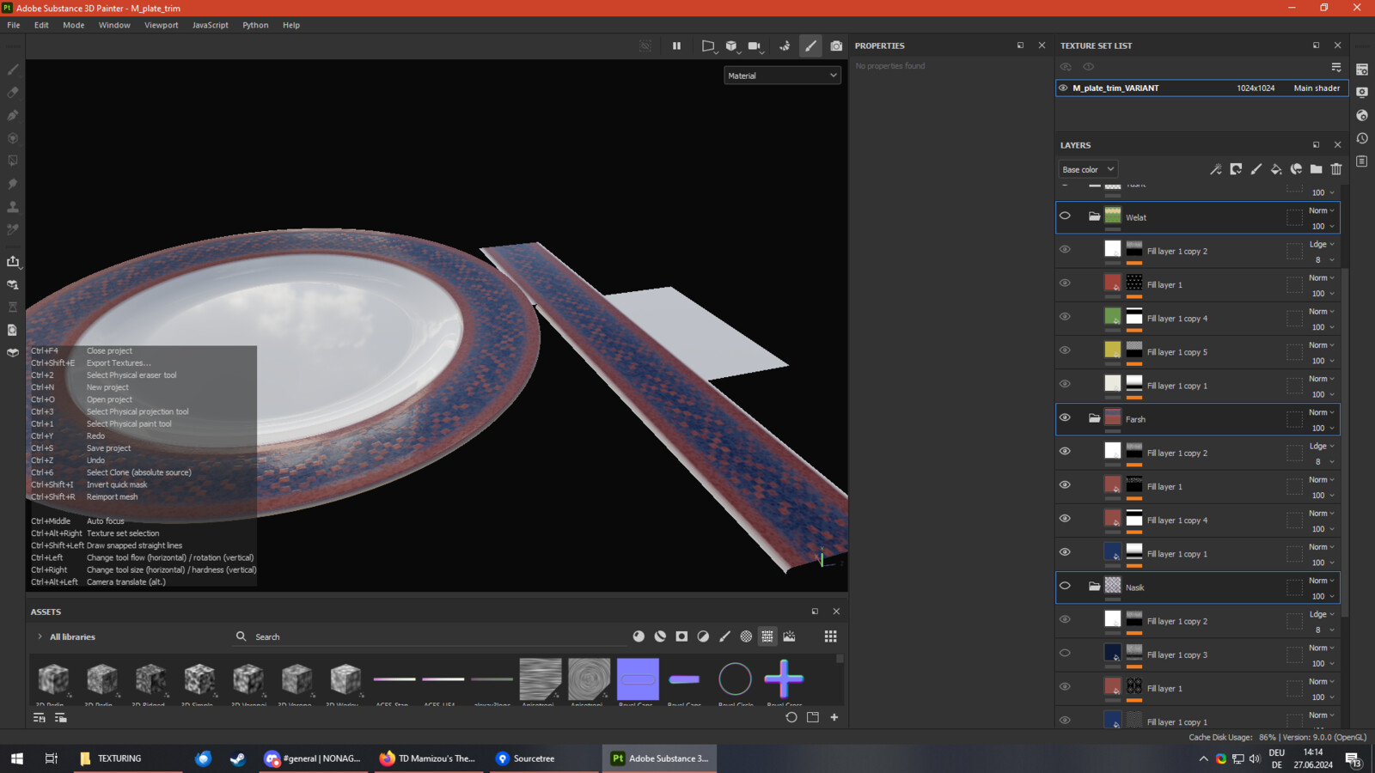Click the Main shader link
This screenshot has width=1375, height=773.
click(1317, 88)
